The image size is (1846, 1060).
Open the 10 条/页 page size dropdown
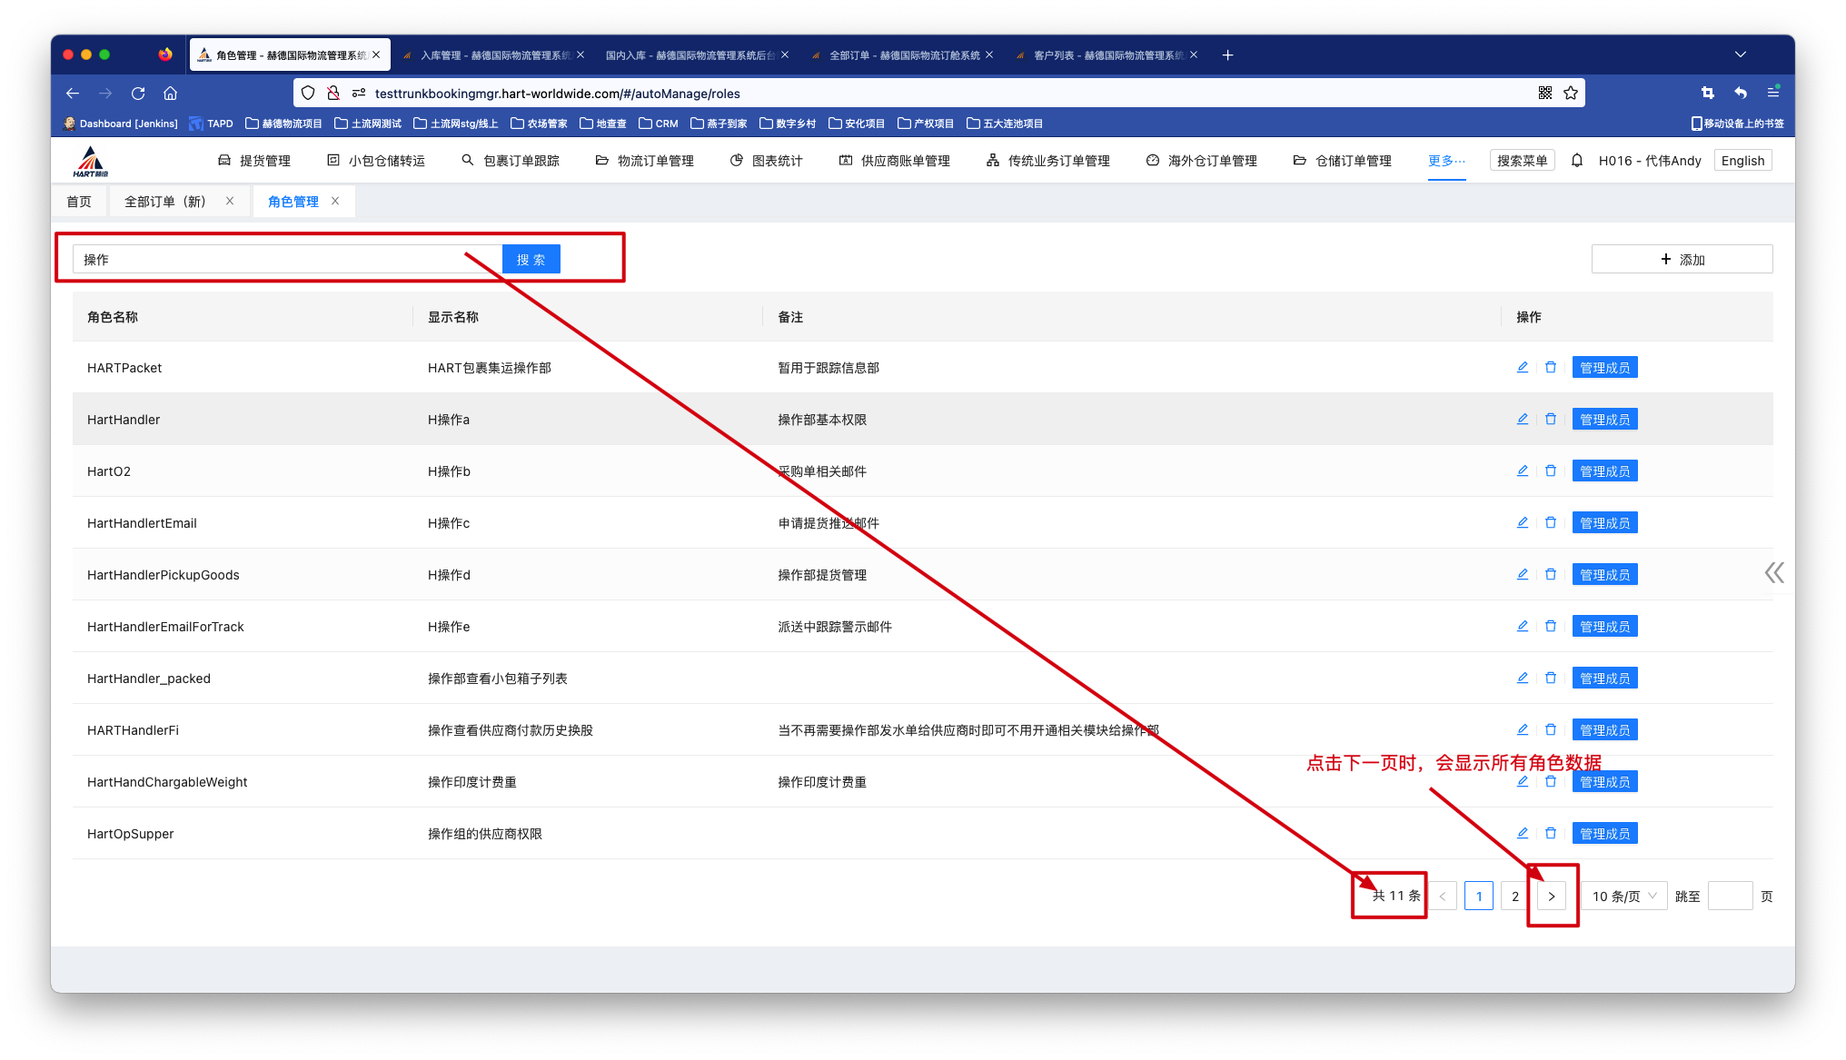click(1623, 896)
